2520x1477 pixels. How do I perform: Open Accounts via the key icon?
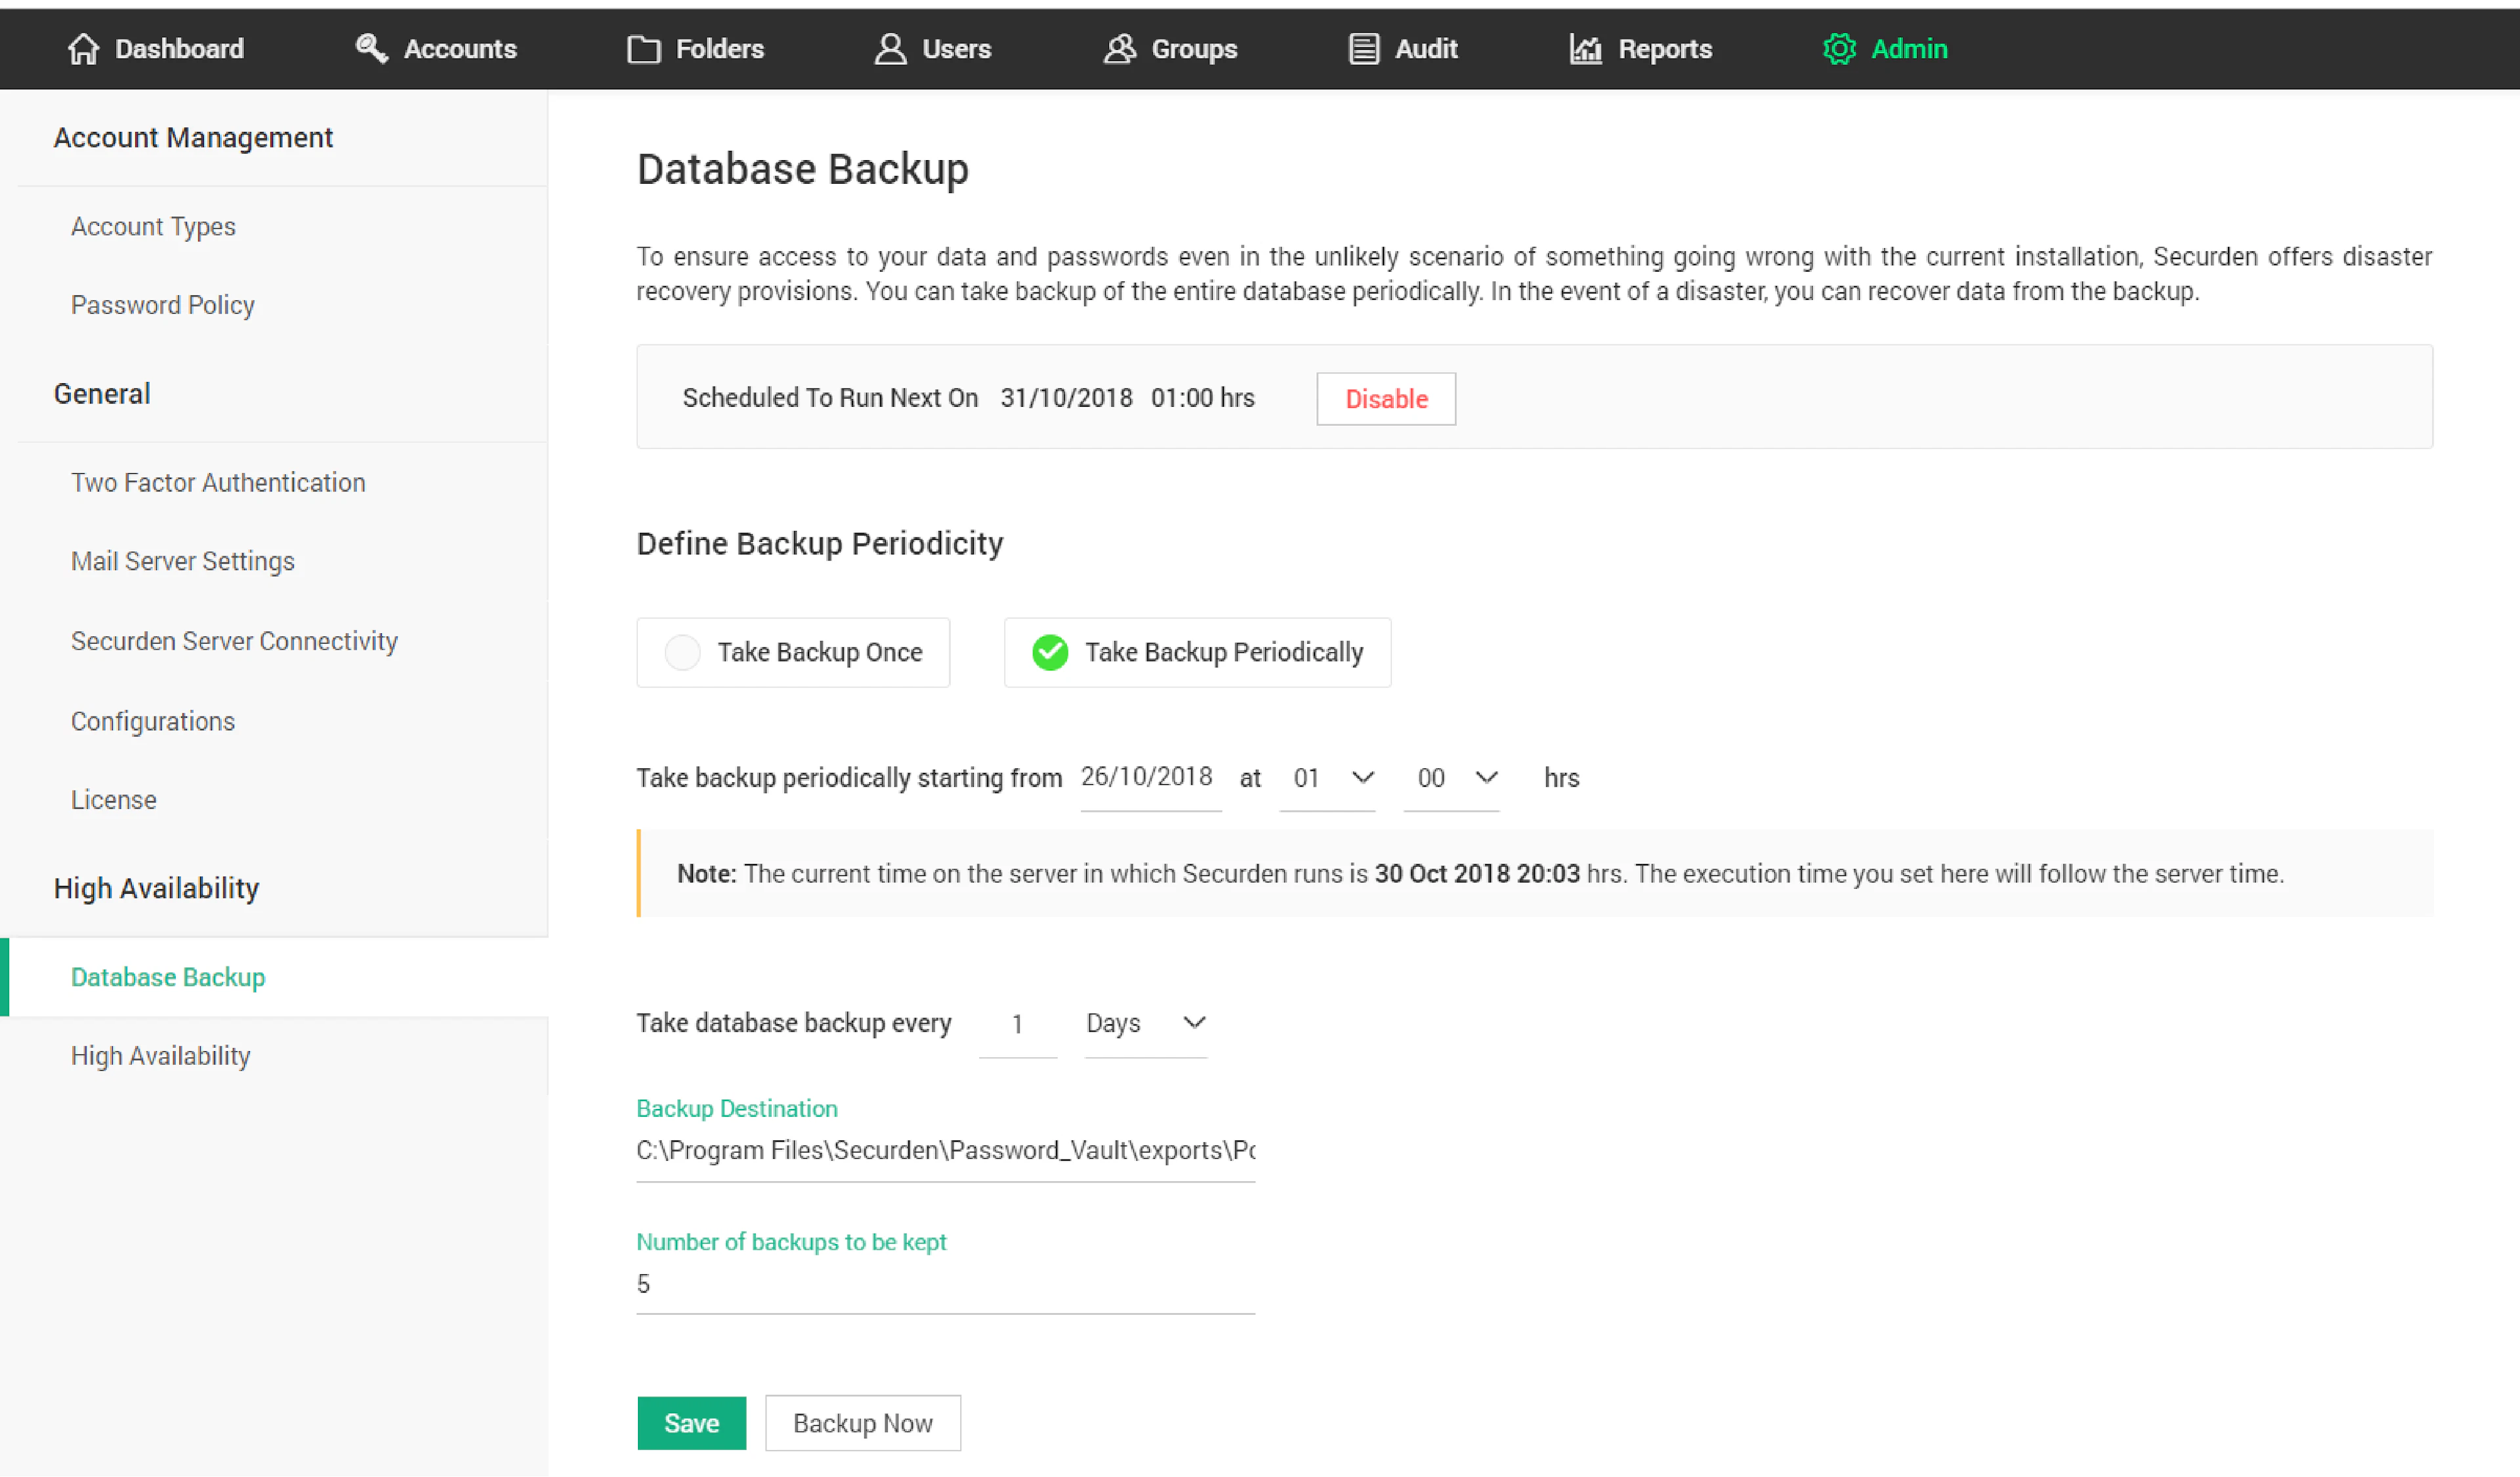371,48
